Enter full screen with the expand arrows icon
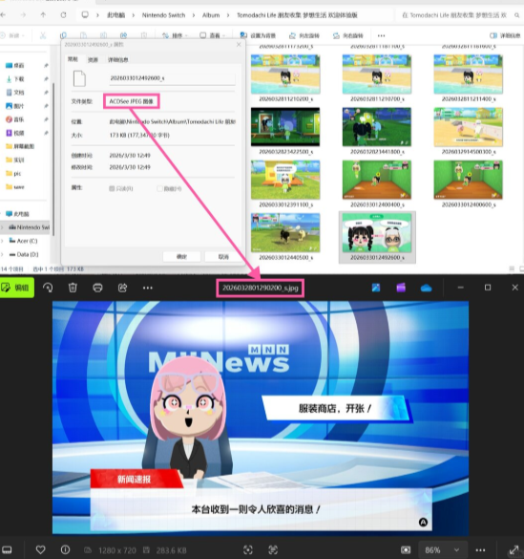Screen dimensions: 524x559 (x=514, y=549)
